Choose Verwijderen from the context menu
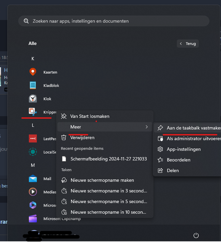This screenshot has width=221, height=242. click(x=82, y=137)
